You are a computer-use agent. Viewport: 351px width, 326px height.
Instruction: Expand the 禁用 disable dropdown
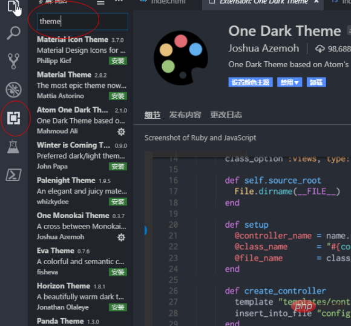pyautogui.click(x=290, y=82)
